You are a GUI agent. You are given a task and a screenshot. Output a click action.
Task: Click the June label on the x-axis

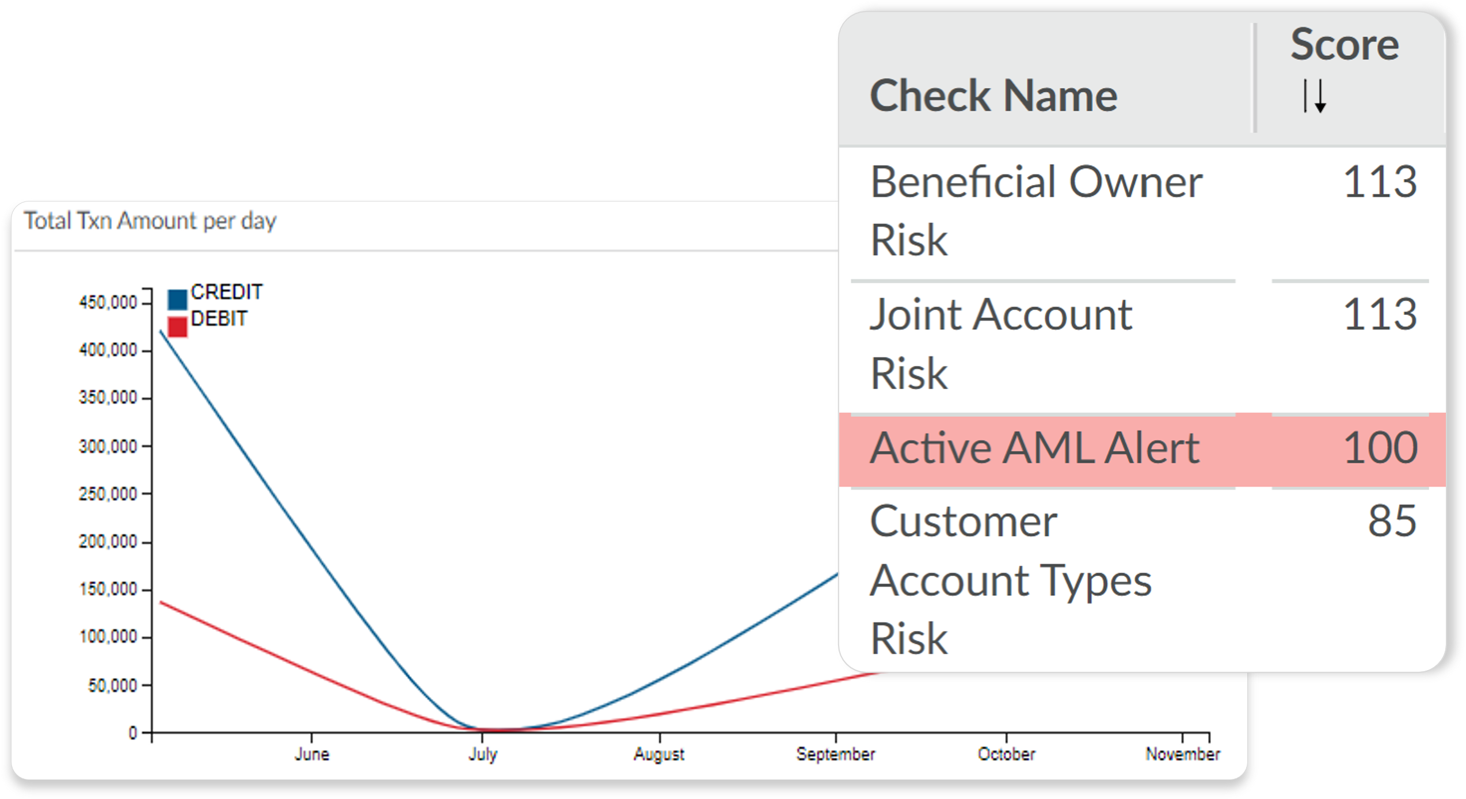click(312, 754)
